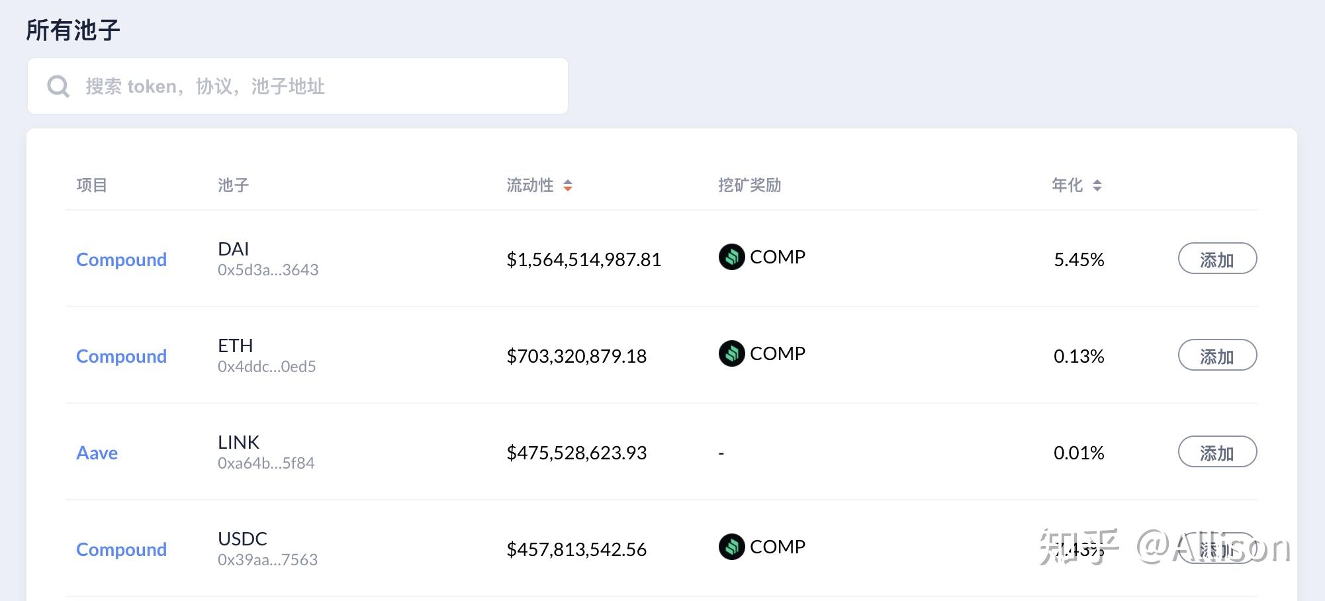Add the Compound USDC pool
1325x601 pixels.
tap(1217, 548)
